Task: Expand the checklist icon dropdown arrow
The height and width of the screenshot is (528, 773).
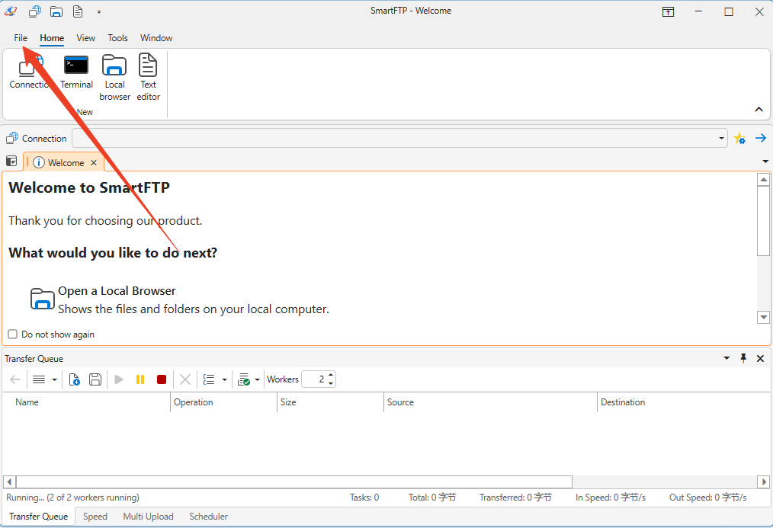Action: pos(257,379)
